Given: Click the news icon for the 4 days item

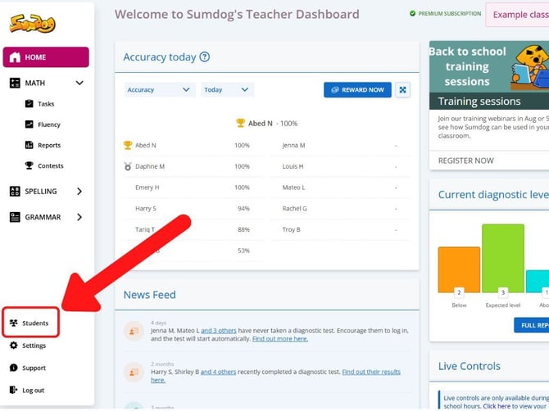Looking at the screenshot, I should point(134,331).
